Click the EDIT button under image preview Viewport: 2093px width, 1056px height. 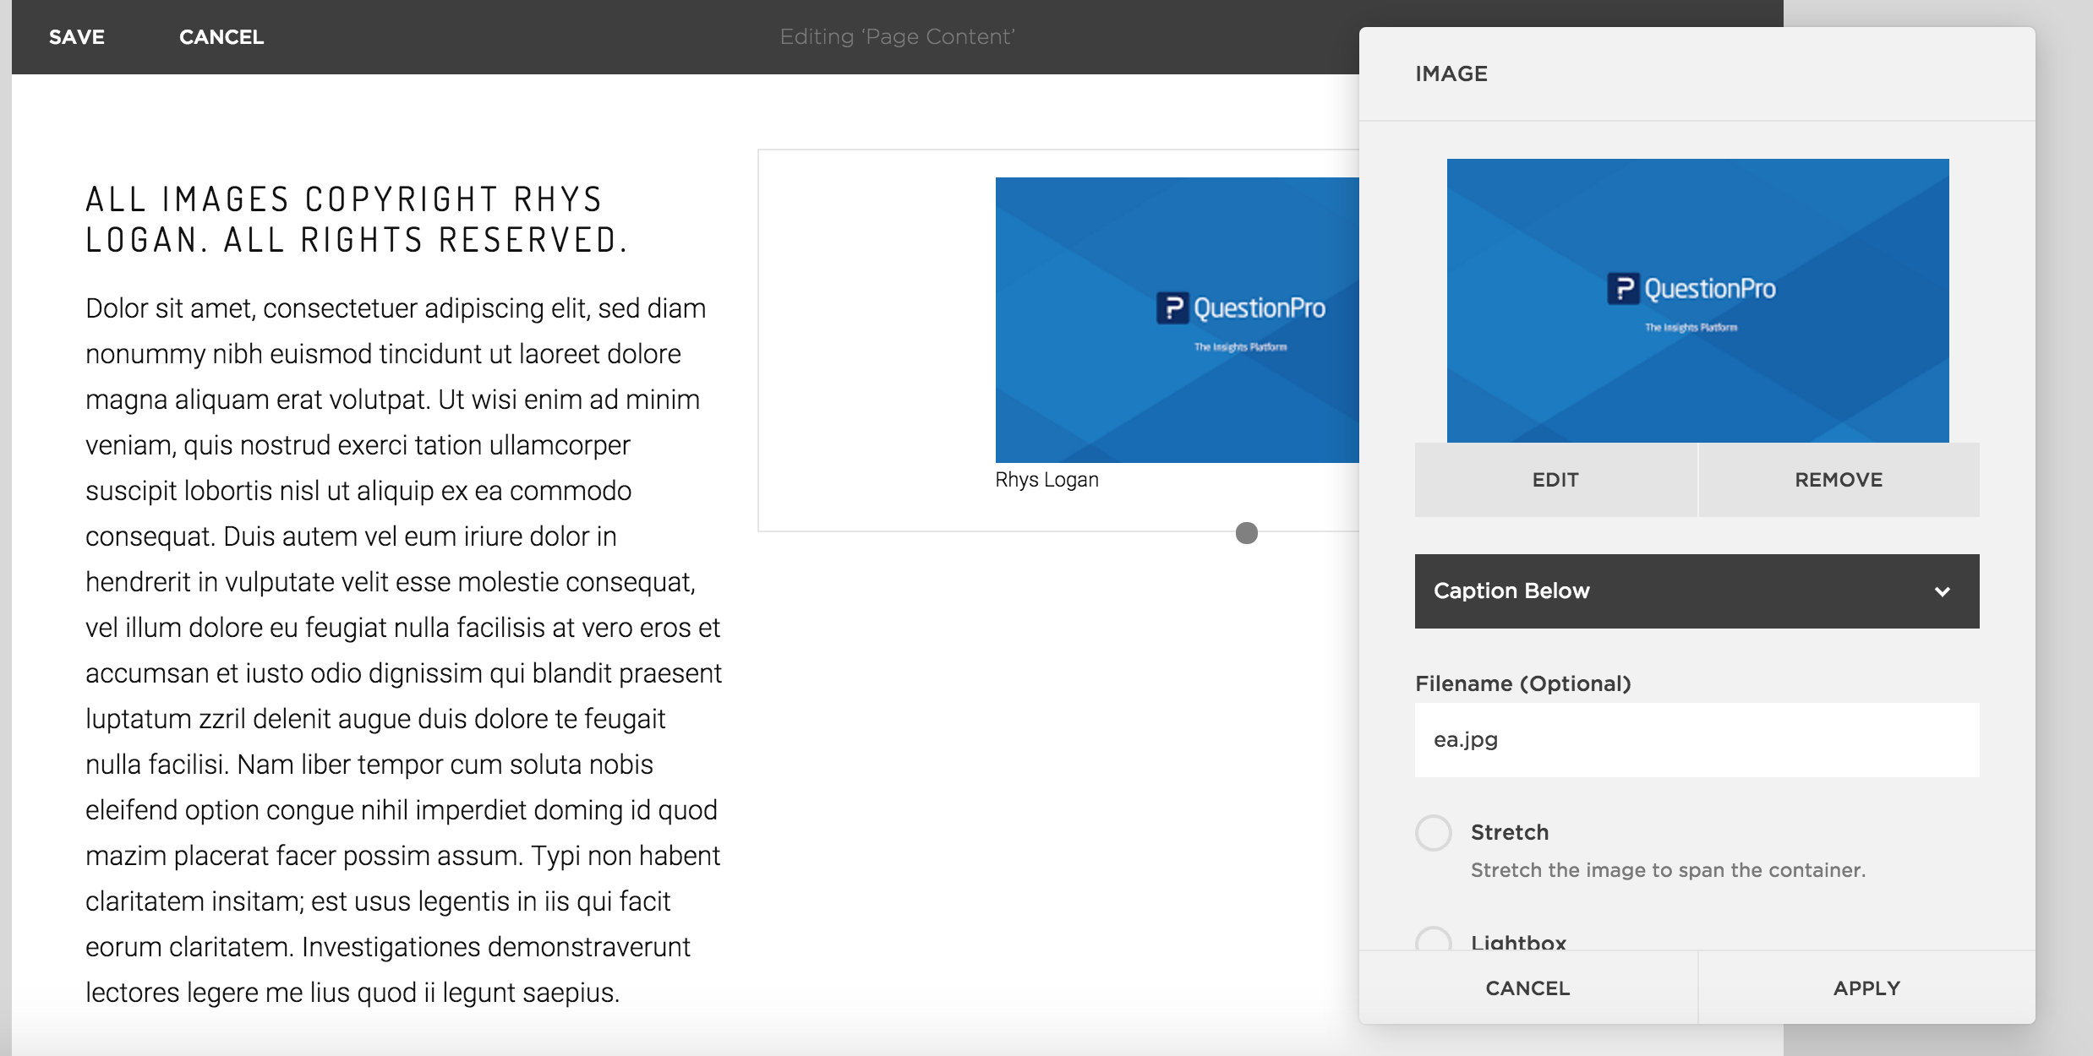(x=1555, y=480)
